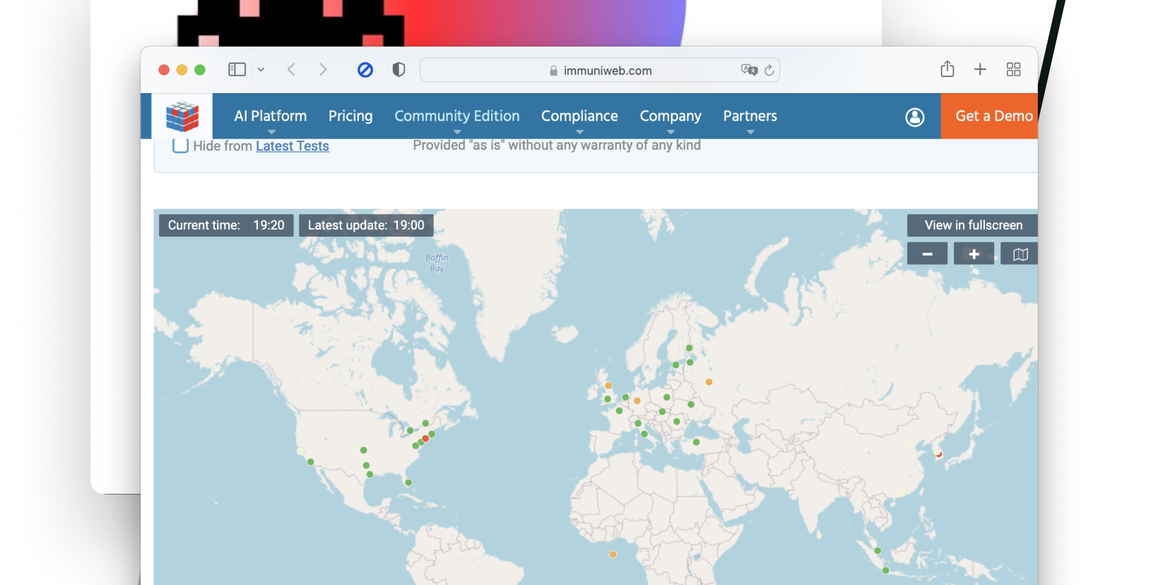Screen dimensions: 1170x585
Task: Open the user account profile icon
Action: [915, 117]
